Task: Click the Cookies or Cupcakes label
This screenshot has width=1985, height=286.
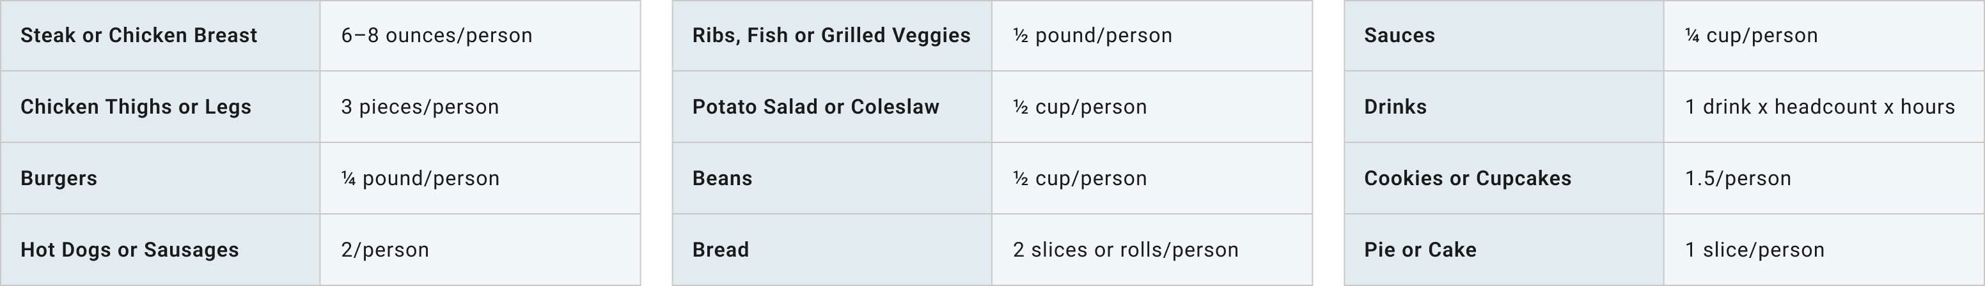Action: click(x=1467, y=178)
